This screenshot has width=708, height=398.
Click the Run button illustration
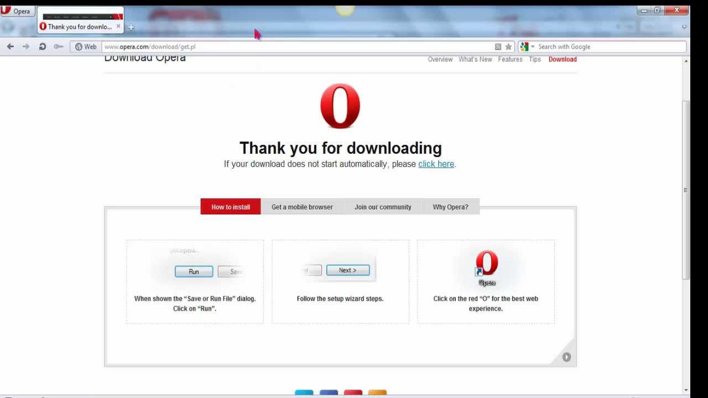(x=194, y=271)
